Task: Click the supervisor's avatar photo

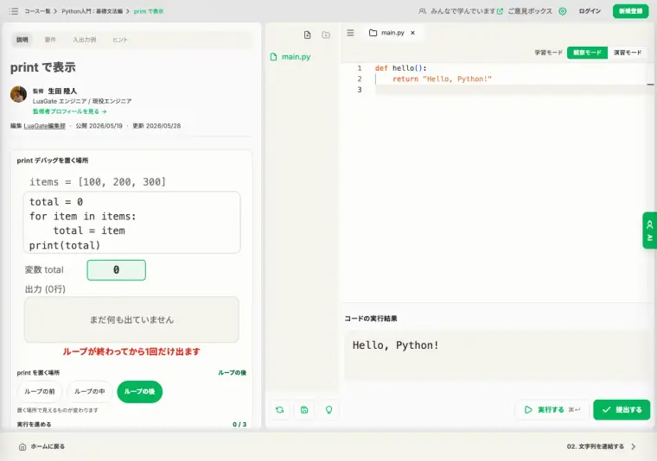Action: coord(18,94)
